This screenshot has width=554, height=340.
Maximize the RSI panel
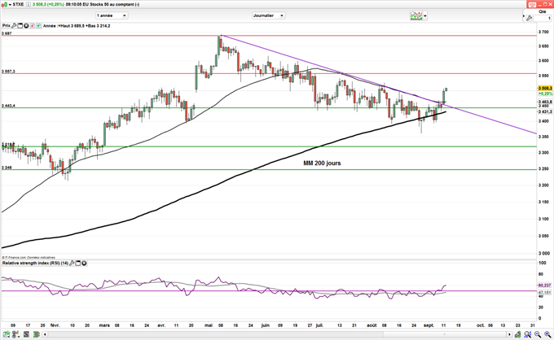tap(78, 263)
